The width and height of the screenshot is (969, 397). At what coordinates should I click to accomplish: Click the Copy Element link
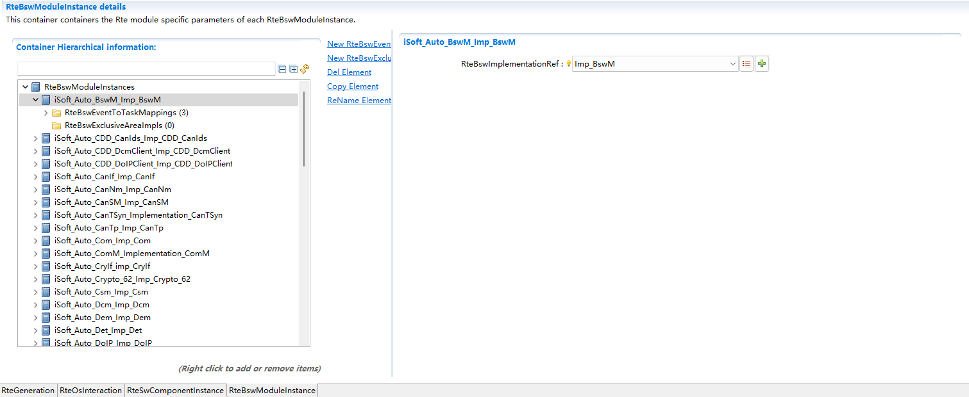(353, 86)
